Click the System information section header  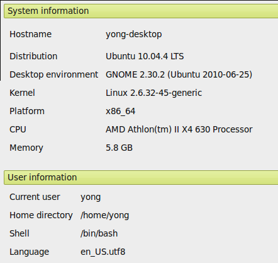pyautogui.click(x=141, y=11)
